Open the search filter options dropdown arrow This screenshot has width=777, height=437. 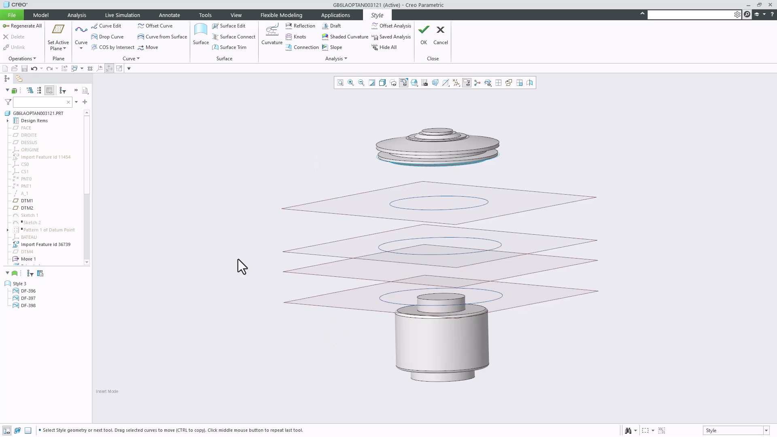[76, 102]
